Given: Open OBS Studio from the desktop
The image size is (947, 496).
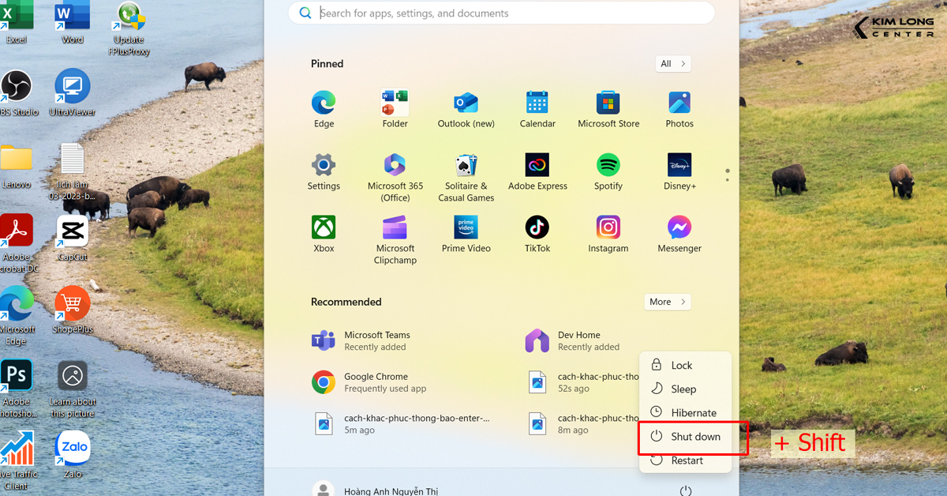Looking at the screenshot, I should click(16, 87).
